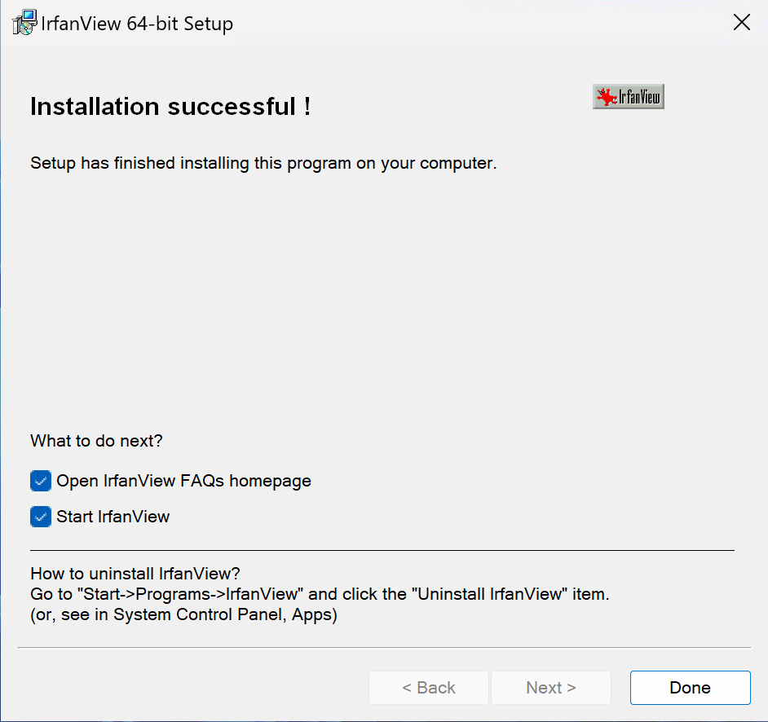Click the 'Go to Start->Programs->IrfanView' instruction line

coord(320,594)
